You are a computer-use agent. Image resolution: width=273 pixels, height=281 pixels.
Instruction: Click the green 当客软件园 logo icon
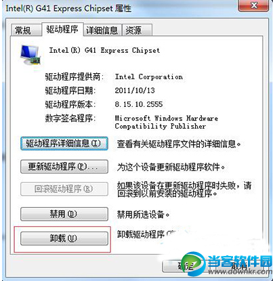pos(193,265)
